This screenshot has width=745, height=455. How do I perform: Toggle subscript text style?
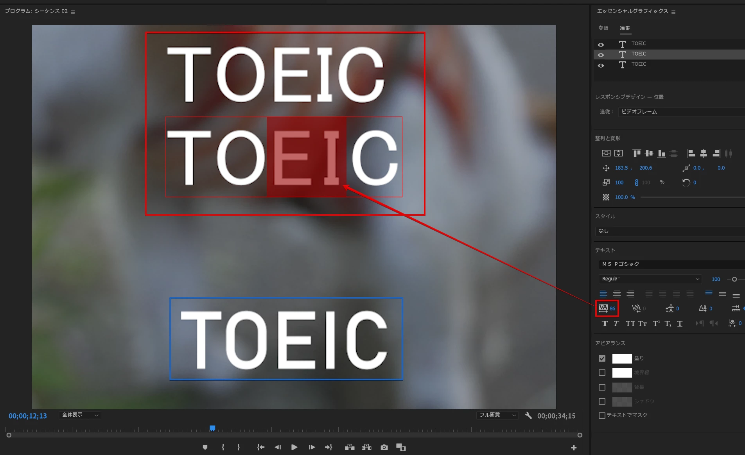pyautogui.click(x=668, y=324)
